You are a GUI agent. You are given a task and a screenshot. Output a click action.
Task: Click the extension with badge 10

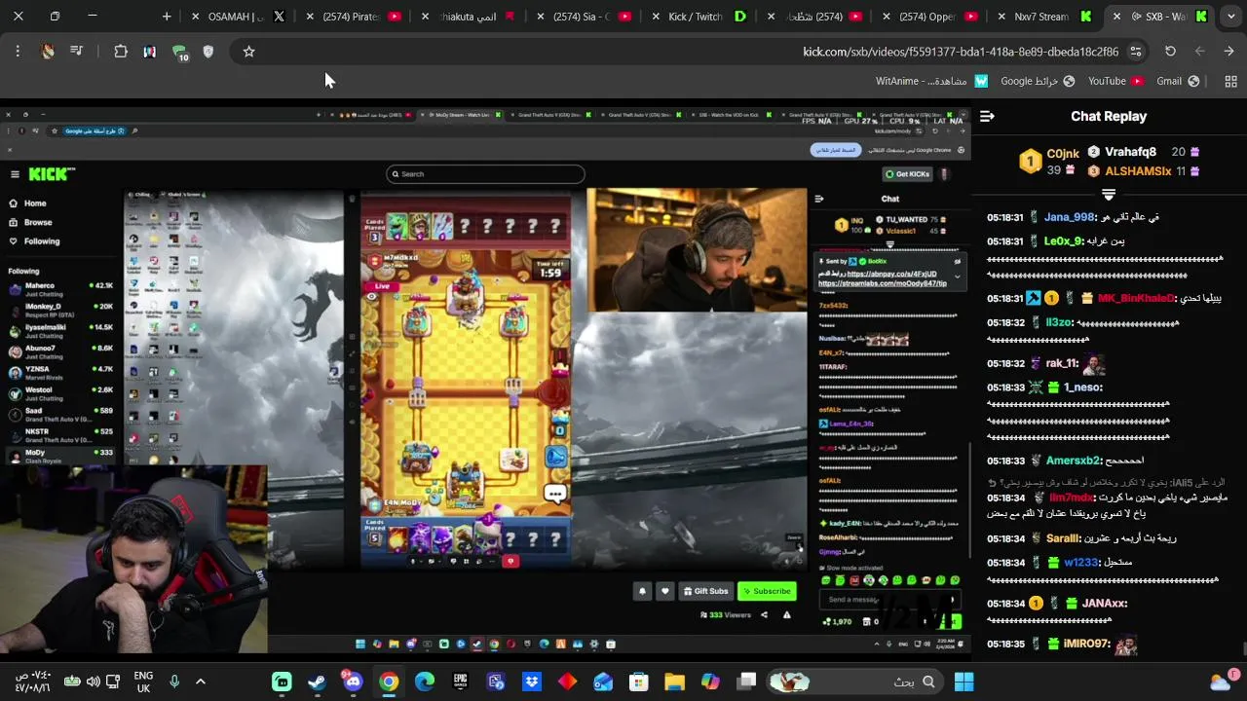click(x=179, y=52)
